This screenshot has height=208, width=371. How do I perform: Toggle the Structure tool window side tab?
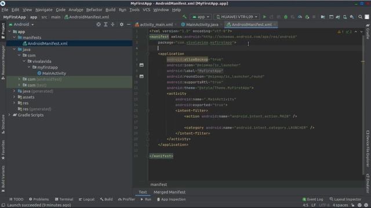(x=3, y=124)
